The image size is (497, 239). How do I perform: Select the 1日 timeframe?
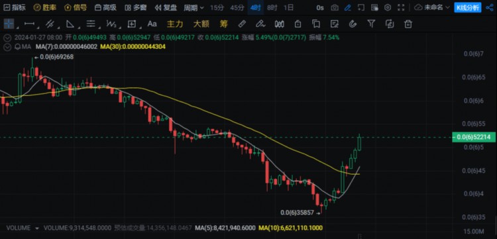(x=288, y=7)
